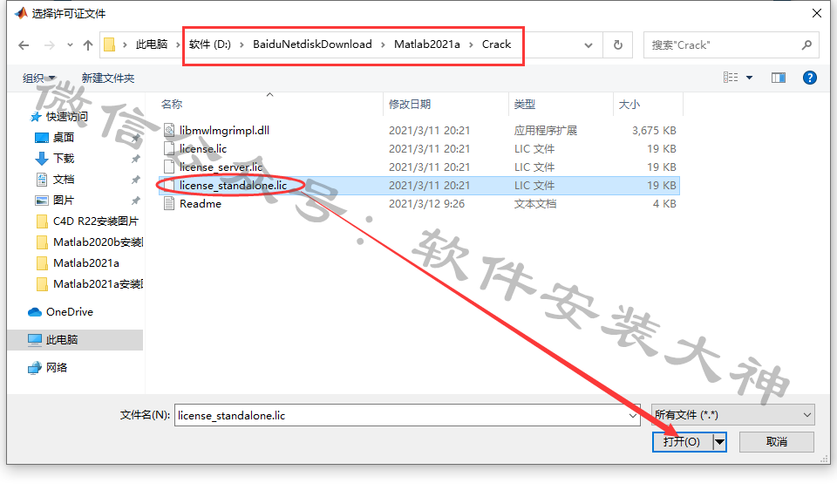
Task: Click the search Crack input field
Action: pyautogui.click(x=724, y=45)
